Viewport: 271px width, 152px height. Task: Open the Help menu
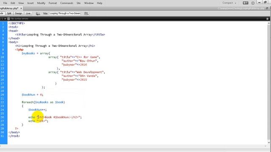tap(100, 3)
